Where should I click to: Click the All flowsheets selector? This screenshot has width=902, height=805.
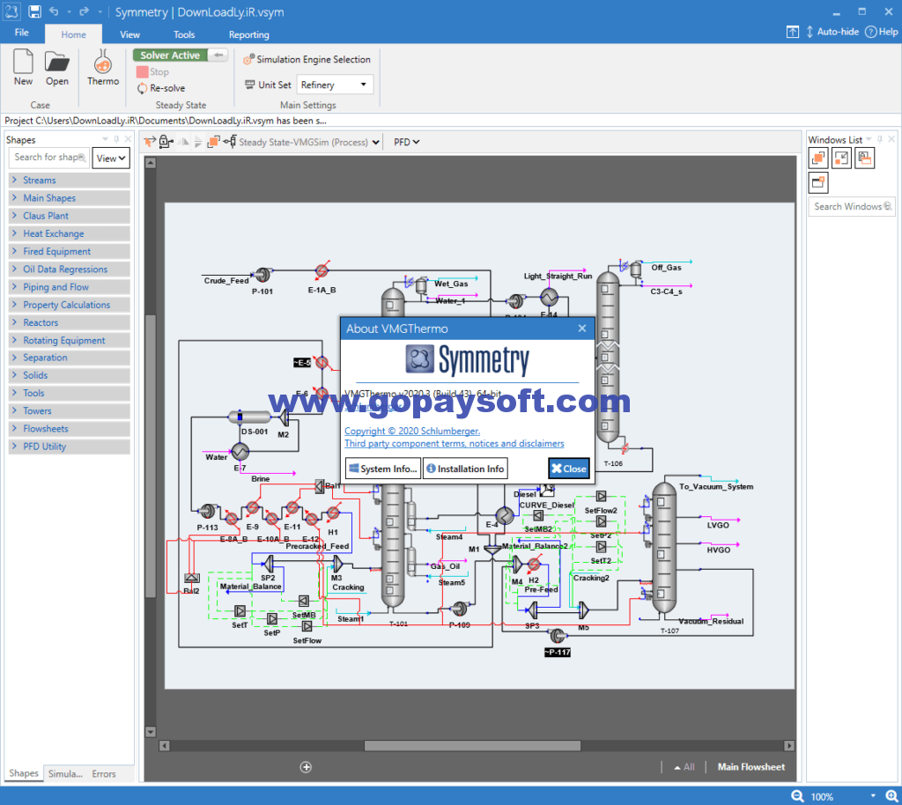(684, 767)
